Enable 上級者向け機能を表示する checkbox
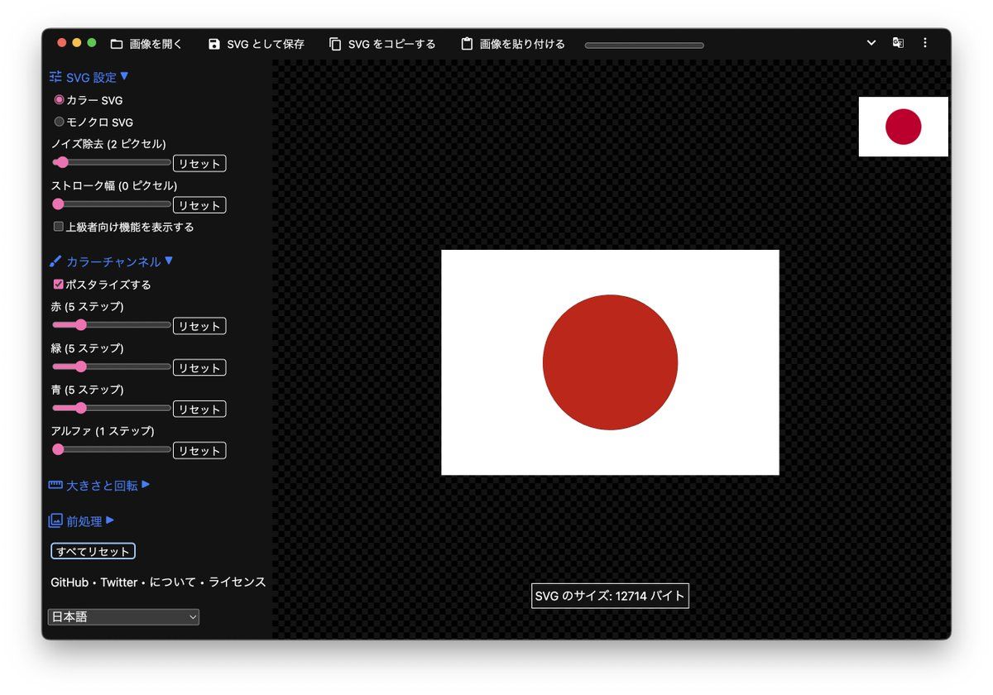Image resolution: width=993 pixels, height=695 pixels. [59, 226]
